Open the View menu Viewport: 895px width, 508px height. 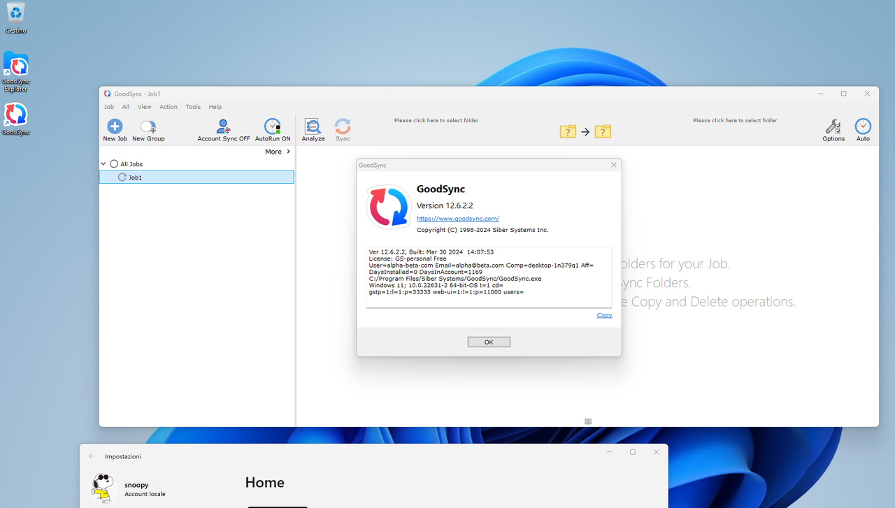click(x=144, y=107)
